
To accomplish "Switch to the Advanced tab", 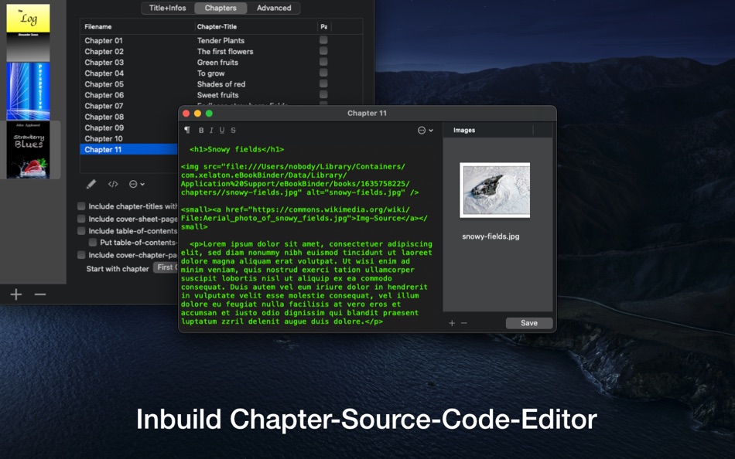I will click(274, 8).
